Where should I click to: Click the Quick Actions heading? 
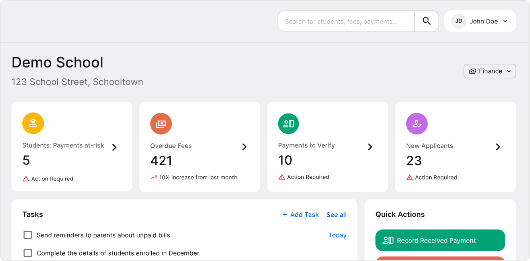(400, 214)
